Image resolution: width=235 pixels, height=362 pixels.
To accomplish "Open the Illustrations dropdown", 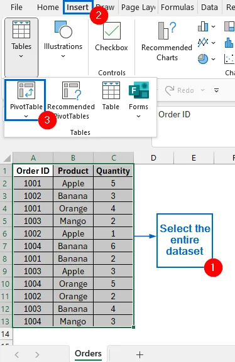I will pyautogui.click(x=63, y=40).
